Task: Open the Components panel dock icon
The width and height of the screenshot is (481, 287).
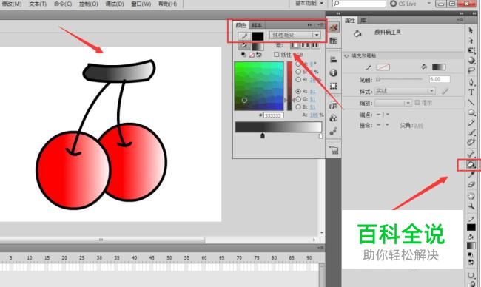Action: pyautogui.click(x=334, y=118)
